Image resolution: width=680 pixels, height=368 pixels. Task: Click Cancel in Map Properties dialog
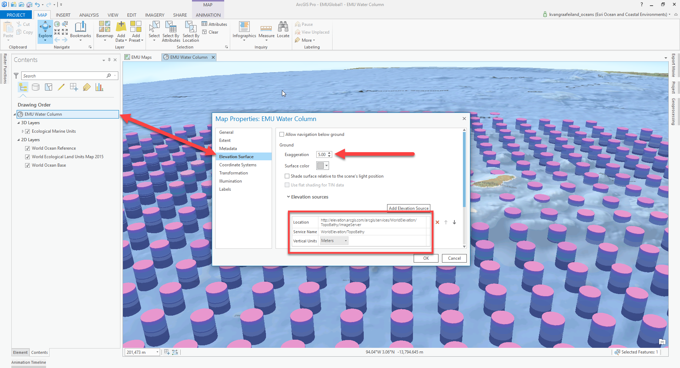tap(454, 258)
